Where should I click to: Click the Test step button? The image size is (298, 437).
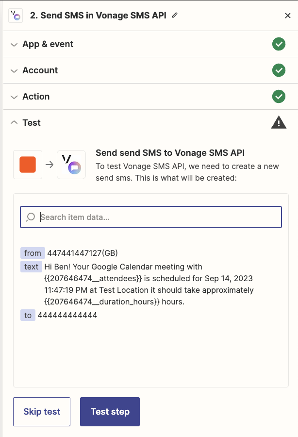(110, 412)
